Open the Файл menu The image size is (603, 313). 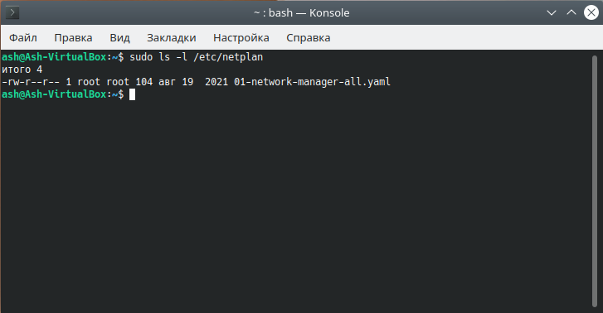point(23,37)
